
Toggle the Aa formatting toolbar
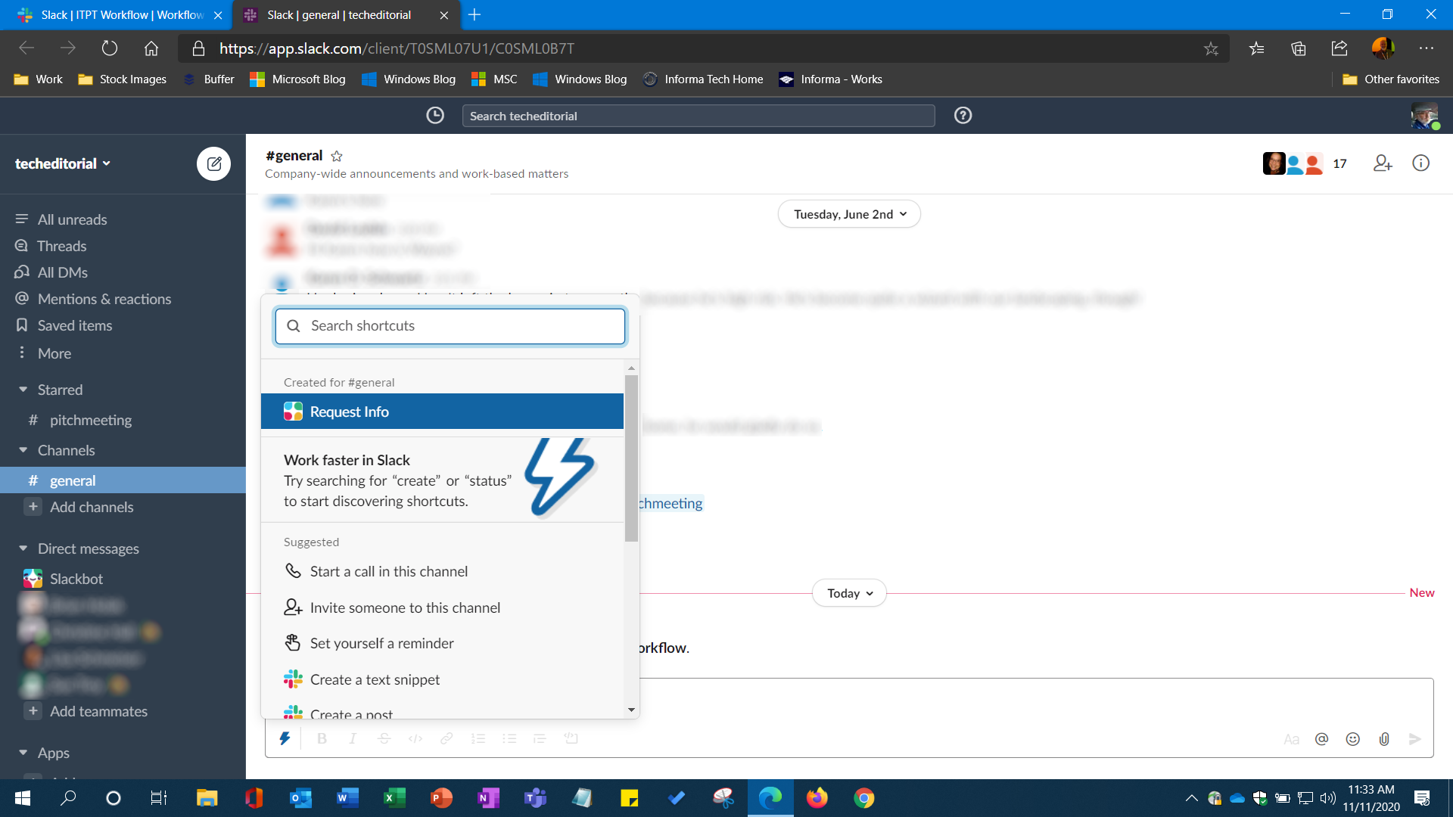(x=1291, y=739)
